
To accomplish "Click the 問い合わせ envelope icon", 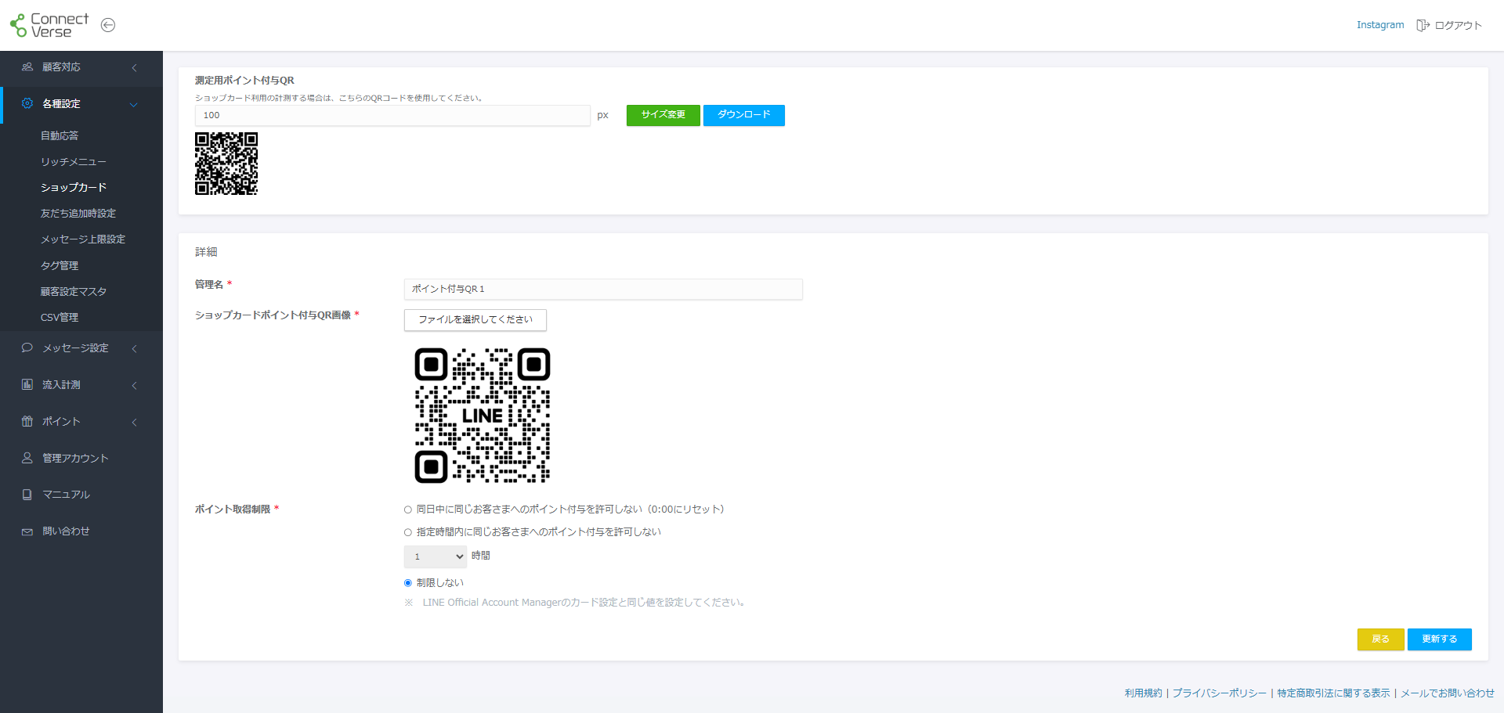I will [x=27, y=531].
